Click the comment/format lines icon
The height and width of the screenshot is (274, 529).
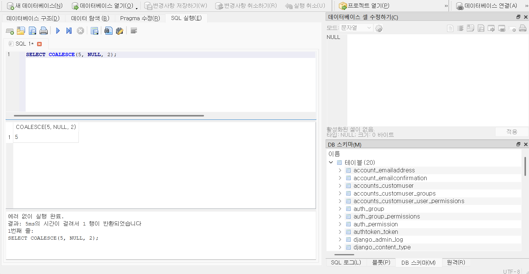pos(134,31)
